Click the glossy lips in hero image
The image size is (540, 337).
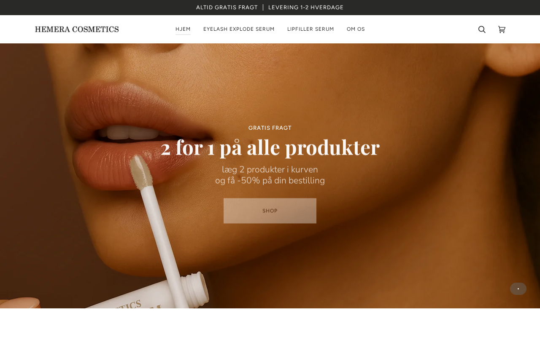[x=139, y=135]
